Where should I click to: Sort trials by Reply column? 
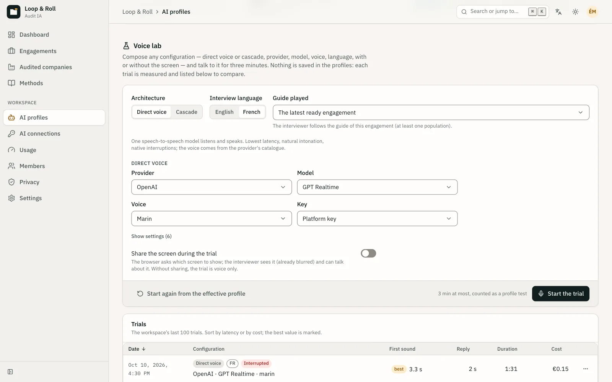[x=463, y=349]
